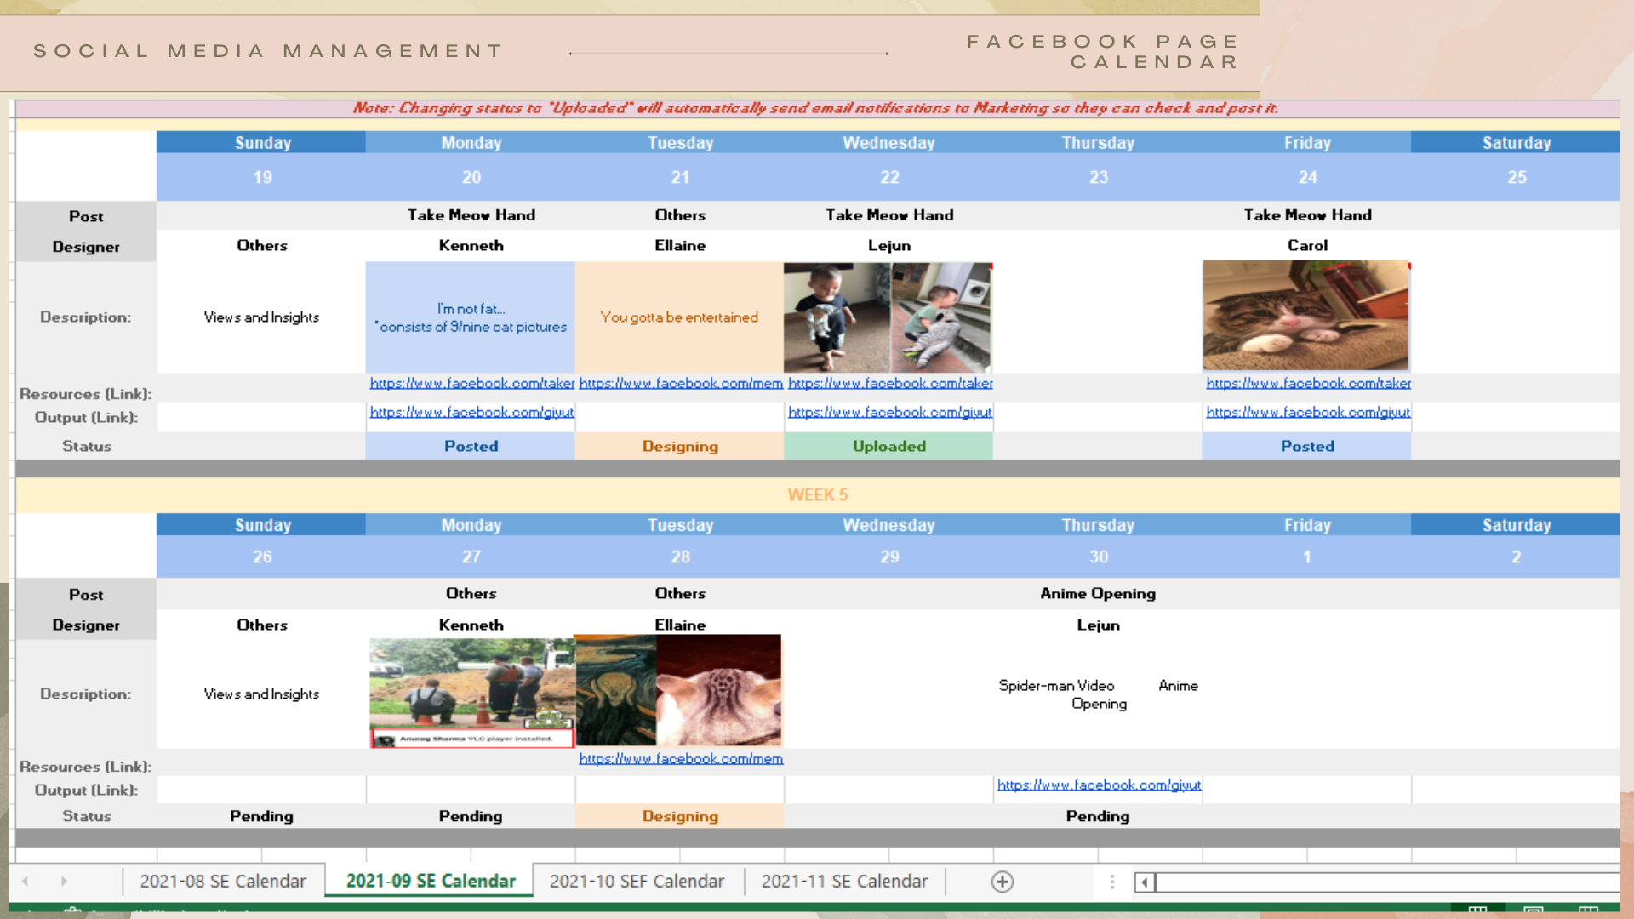Open Wednesday 22 output Facebook link
The height and width of the screenshot is (919, 1634).
pos(889,412)
